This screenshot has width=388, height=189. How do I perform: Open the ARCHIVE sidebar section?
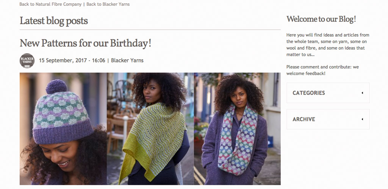pos(328,119)
